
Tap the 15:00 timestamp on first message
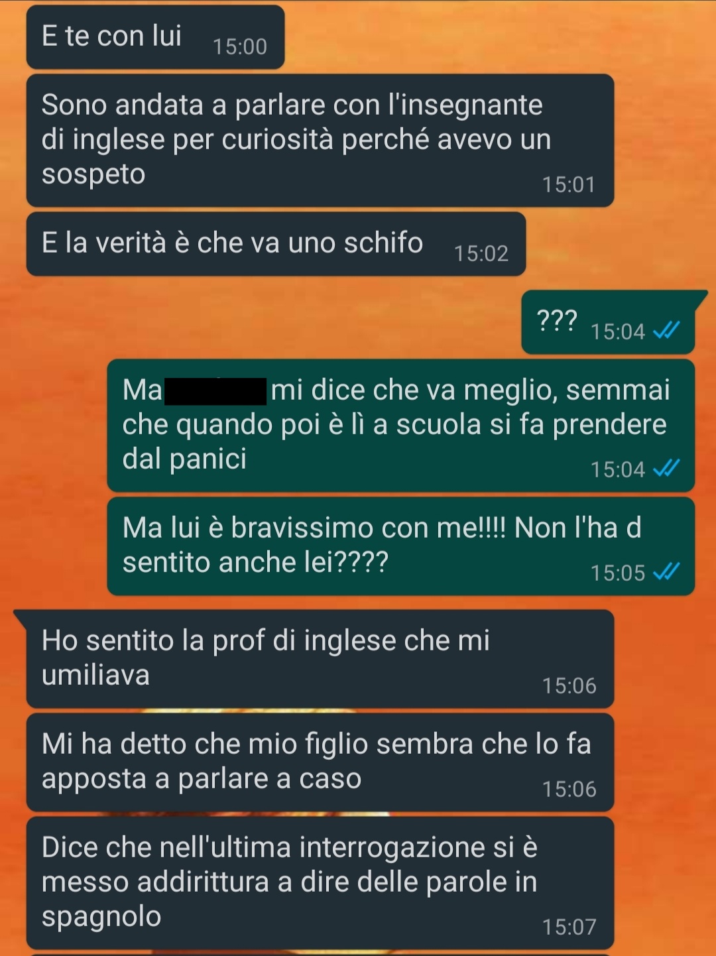(240, 46)
